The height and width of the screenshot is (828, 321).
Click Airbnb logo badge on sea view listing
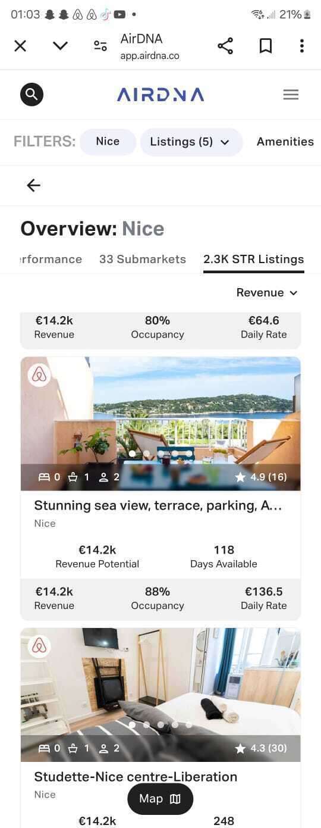(39, 375)
